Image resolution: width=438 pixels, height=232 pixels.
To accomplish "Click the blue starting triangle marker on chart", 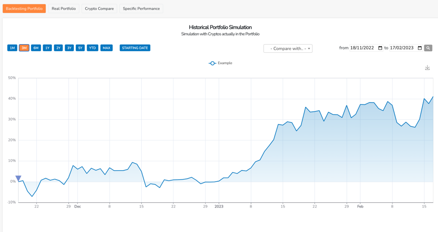I will pos(18,178).
